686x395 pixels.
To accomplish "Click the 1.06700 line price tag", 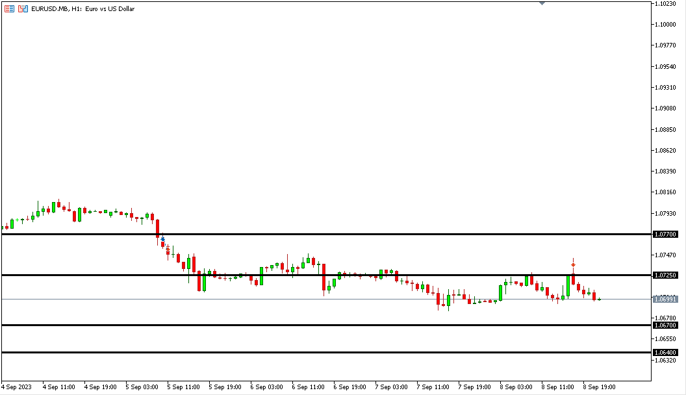I will [x=665, y=325].
